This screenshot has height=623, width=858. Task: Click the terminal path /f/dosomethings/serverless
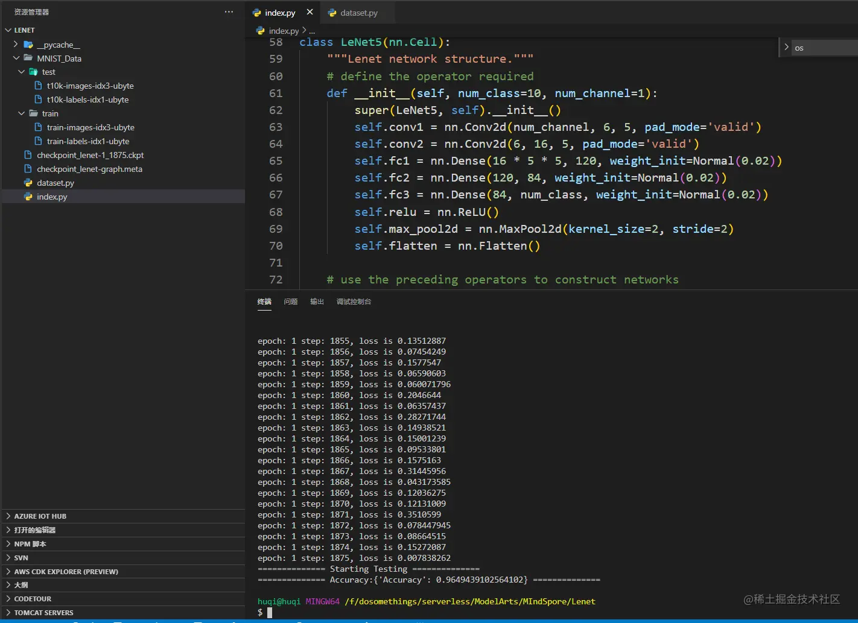(x=470, y=601)
